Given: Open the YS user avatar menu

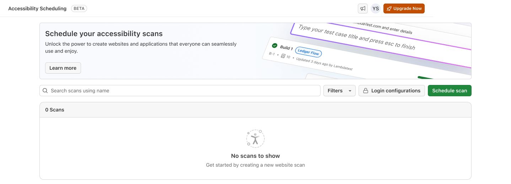Looking at the screenshot, I should point(376,8).
